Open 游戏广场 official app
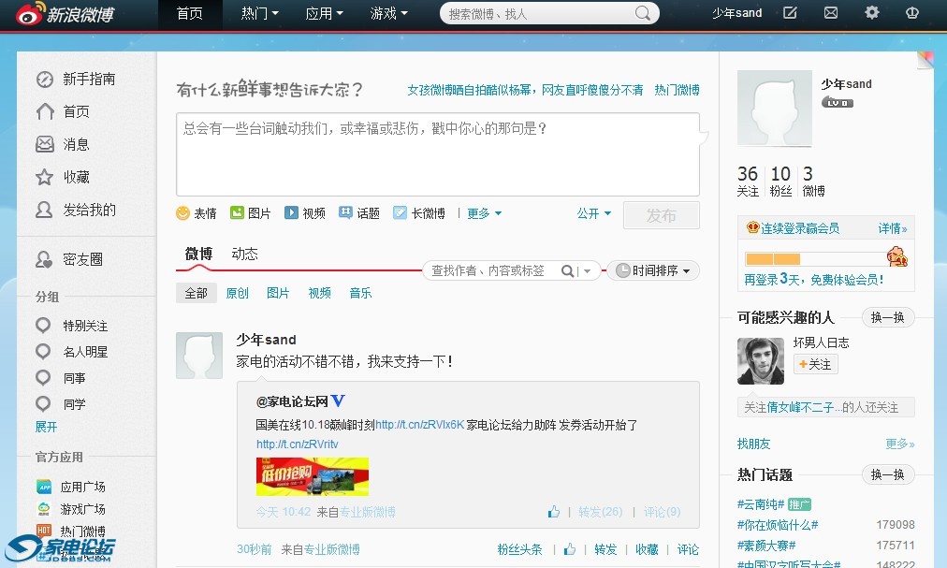 point(71,509)
